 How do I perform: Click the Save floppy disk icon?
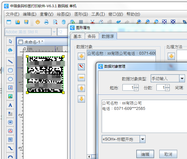click(x=26, y=22)
